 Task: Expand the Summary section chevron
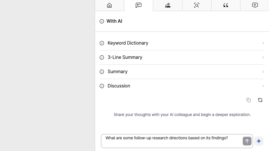click(x=263, y=72)
